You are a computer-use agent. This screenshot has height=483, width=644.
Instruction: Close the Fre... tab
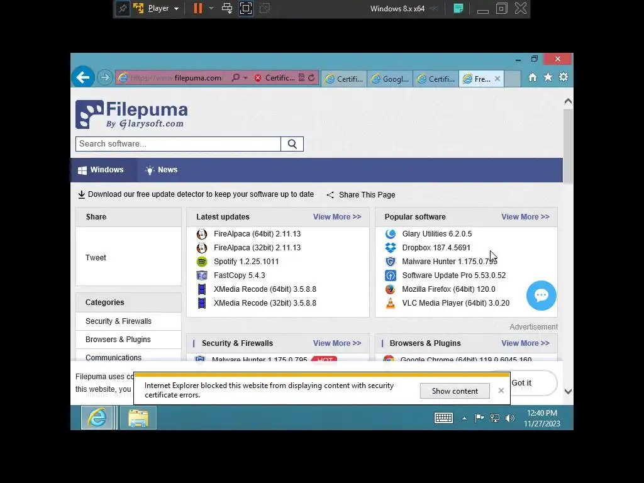pyautogui.click(x=497, y=79)
